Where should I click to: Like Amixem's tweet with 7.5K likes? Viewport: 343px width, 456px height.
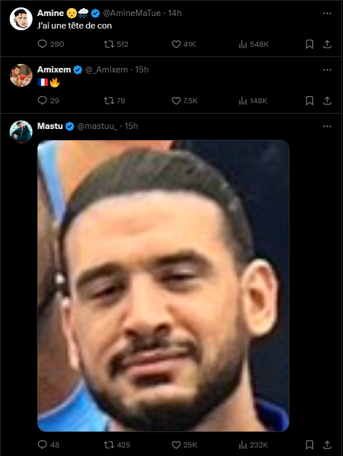click(x=176, y=100)
